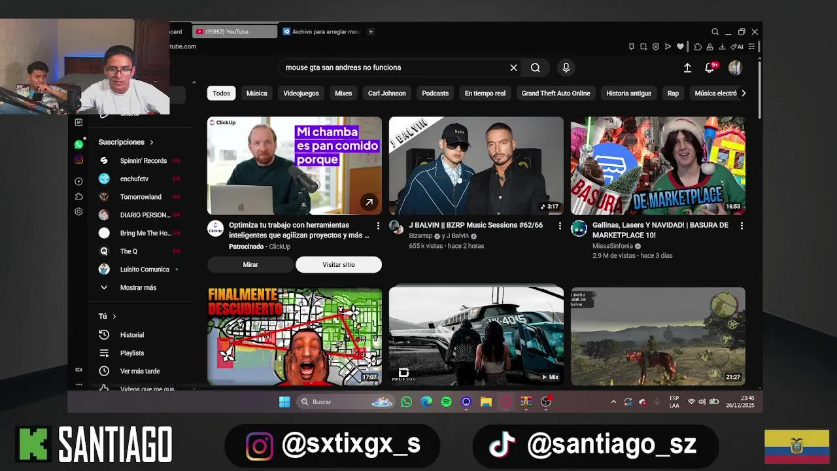Screen dimensions: 837x471
Task: Open the helicopter Mix thumbnail
Action: 476,336
